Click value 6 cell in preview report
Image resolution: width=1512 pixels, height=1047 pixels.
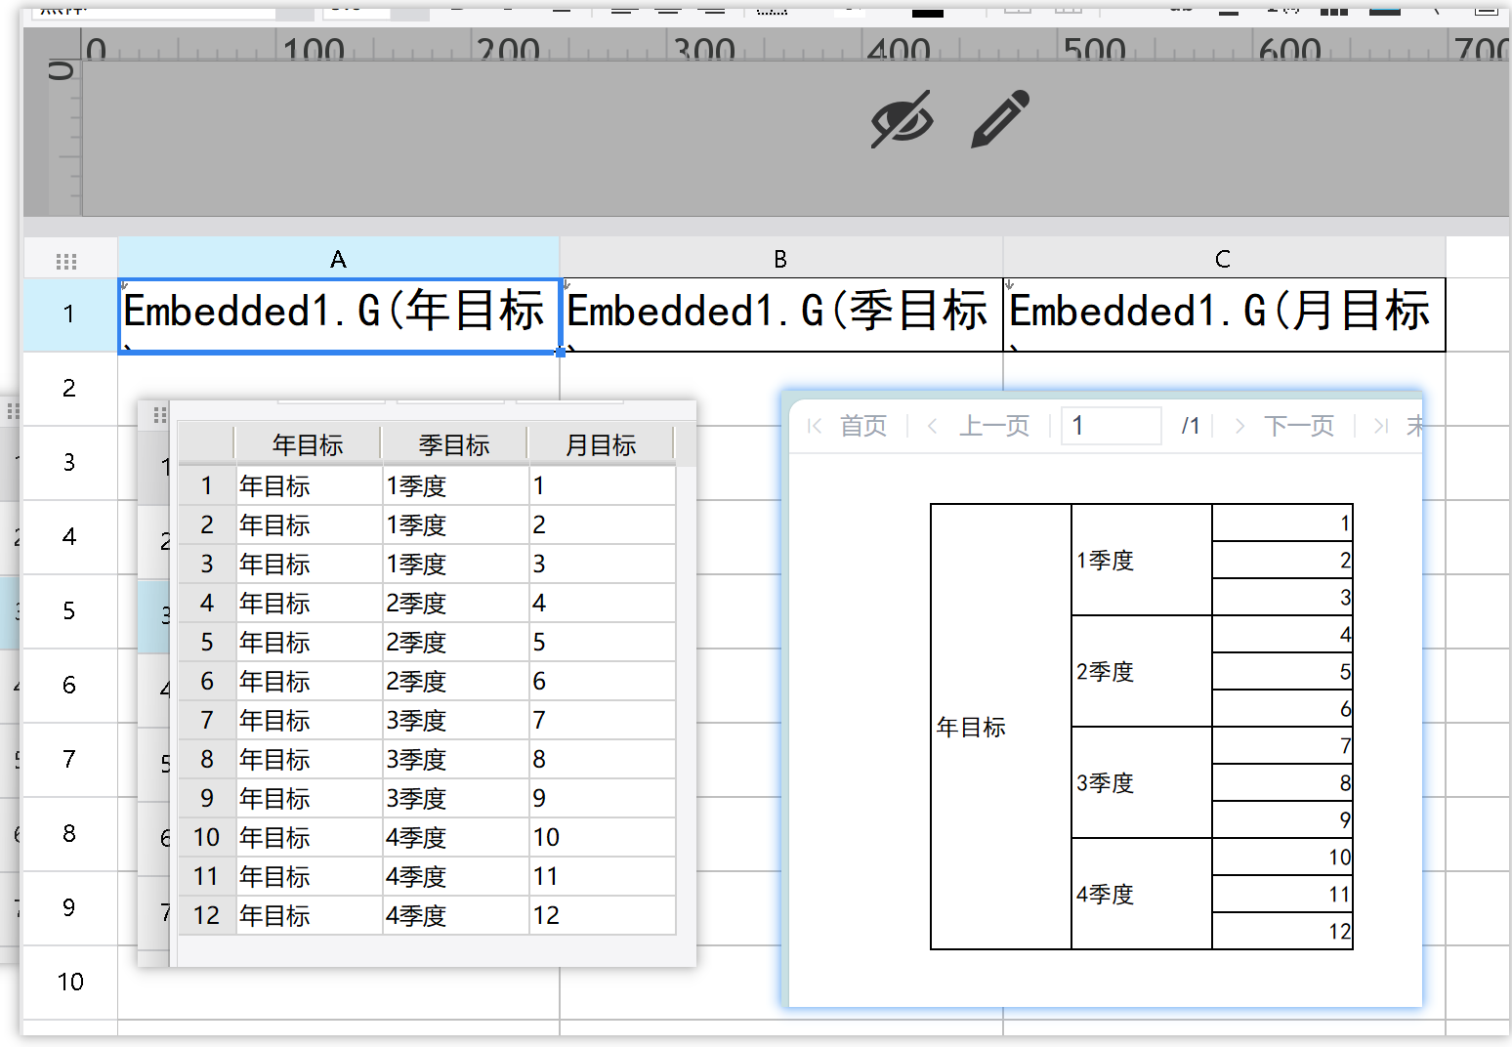click(x=1282, y=709)
